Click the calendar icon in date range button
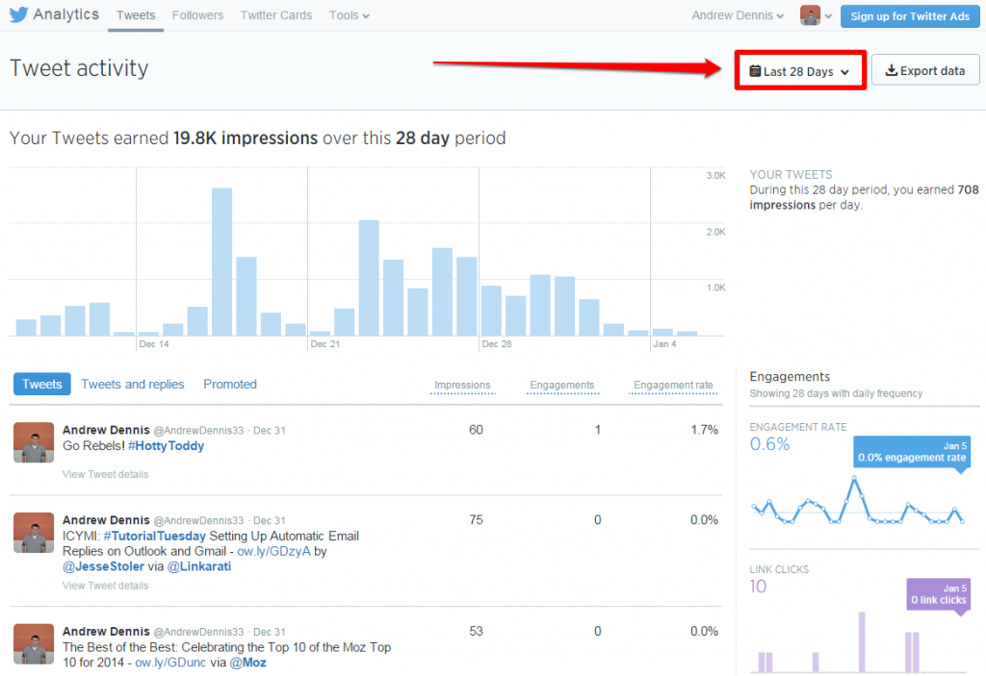Image resolution: width=986 pixels, height=676 pixels. pos(755,71)
